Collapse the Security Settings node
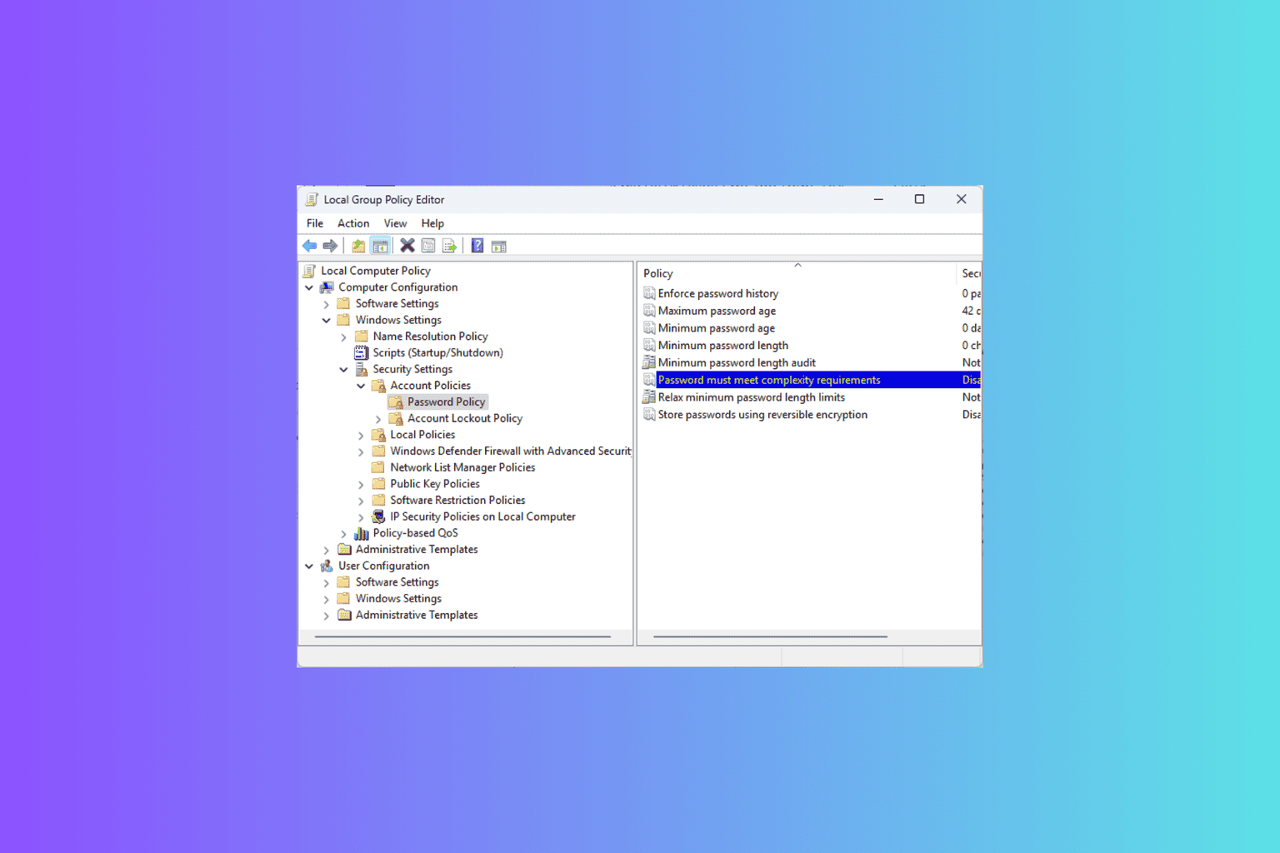Screen dimensions: 1280x853 click(343, 369)
